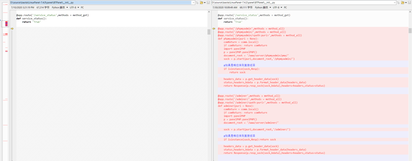Click the left pane's save file icon
The image size is (412, 161).
click(x=208, y=3)
